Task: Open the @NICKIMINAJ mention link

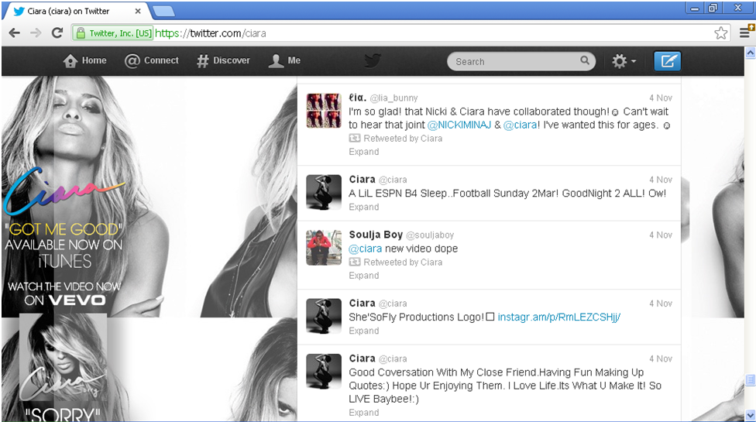Action: tap(459, 125)
